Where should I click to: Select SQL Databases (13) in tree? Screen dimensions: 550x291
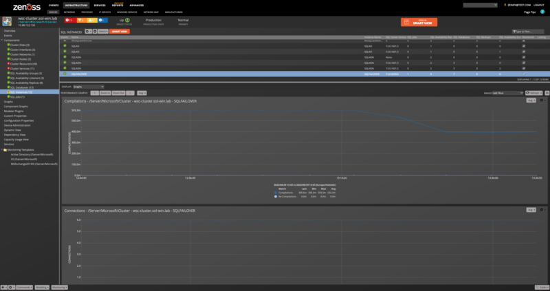[x=22, y=87]
